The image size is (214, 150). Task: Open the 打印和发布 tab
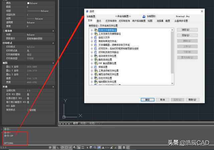[x=124, y=21]
